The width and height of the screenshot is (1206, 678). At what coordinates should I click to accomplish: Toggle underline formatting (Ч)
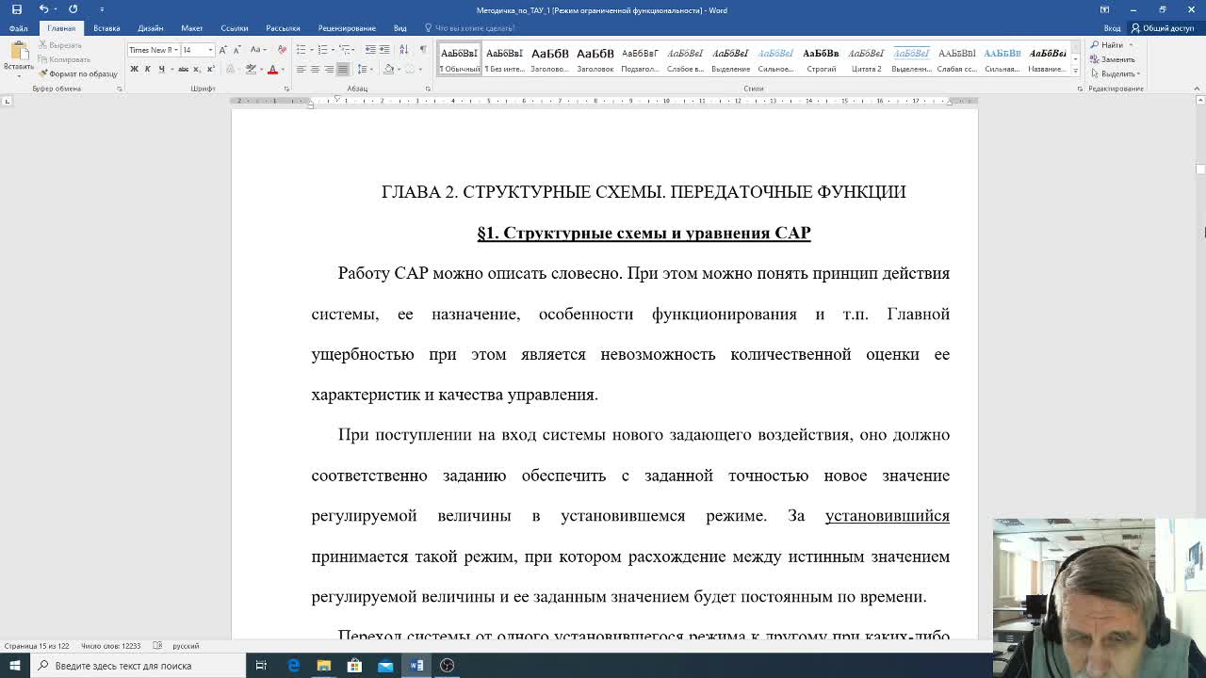point(161,69)
